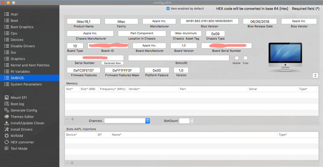Viewport: 323px width, 167px height.
Task: Toggle the Mobile checkbox
Action: [x=237, y=58]
